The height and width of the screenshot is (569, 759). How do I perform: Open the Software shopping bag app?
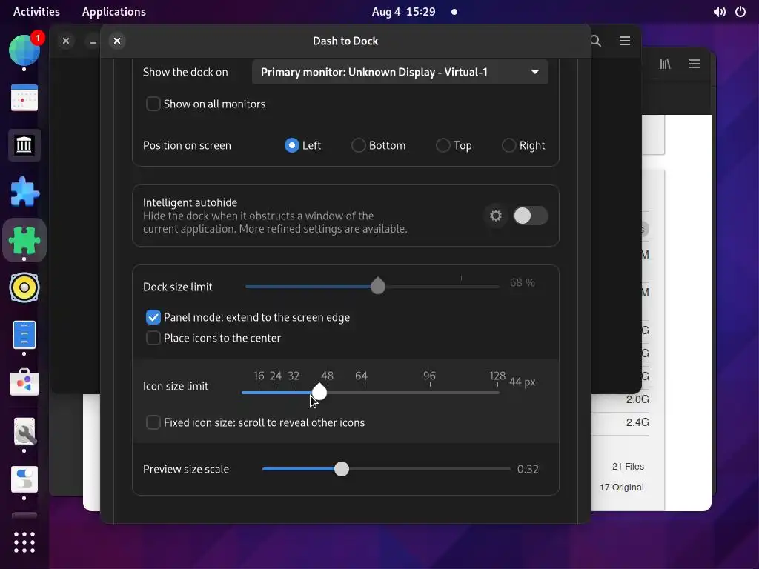24,382
